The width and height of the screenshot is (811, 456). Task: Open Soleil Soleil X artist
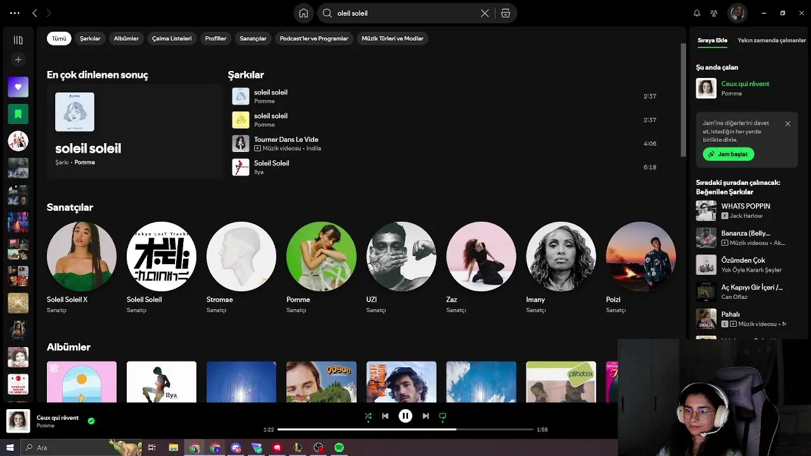coord(82,268)
